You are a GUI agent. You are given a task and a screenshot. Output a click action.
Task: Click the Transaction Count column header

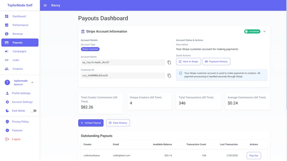click(x=196, y=145)
